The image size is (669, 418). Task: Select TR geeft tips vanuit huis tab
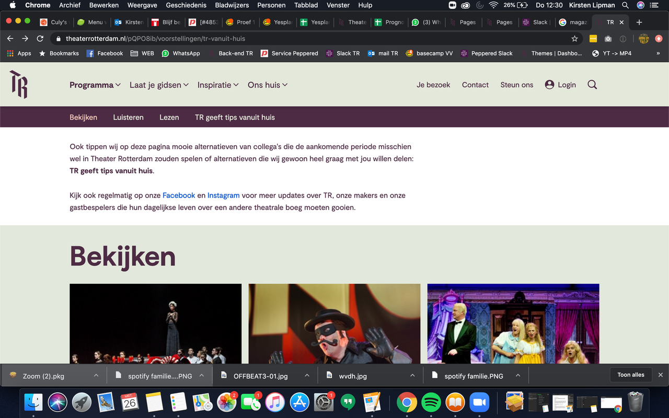click(x=235, y=117)
